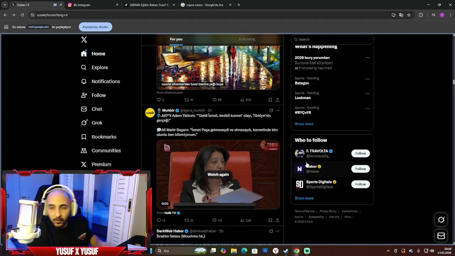This screenshot has width=455, height=256.
Task: Bookmark the Afremov painting post
Action: tap(270, 100)
